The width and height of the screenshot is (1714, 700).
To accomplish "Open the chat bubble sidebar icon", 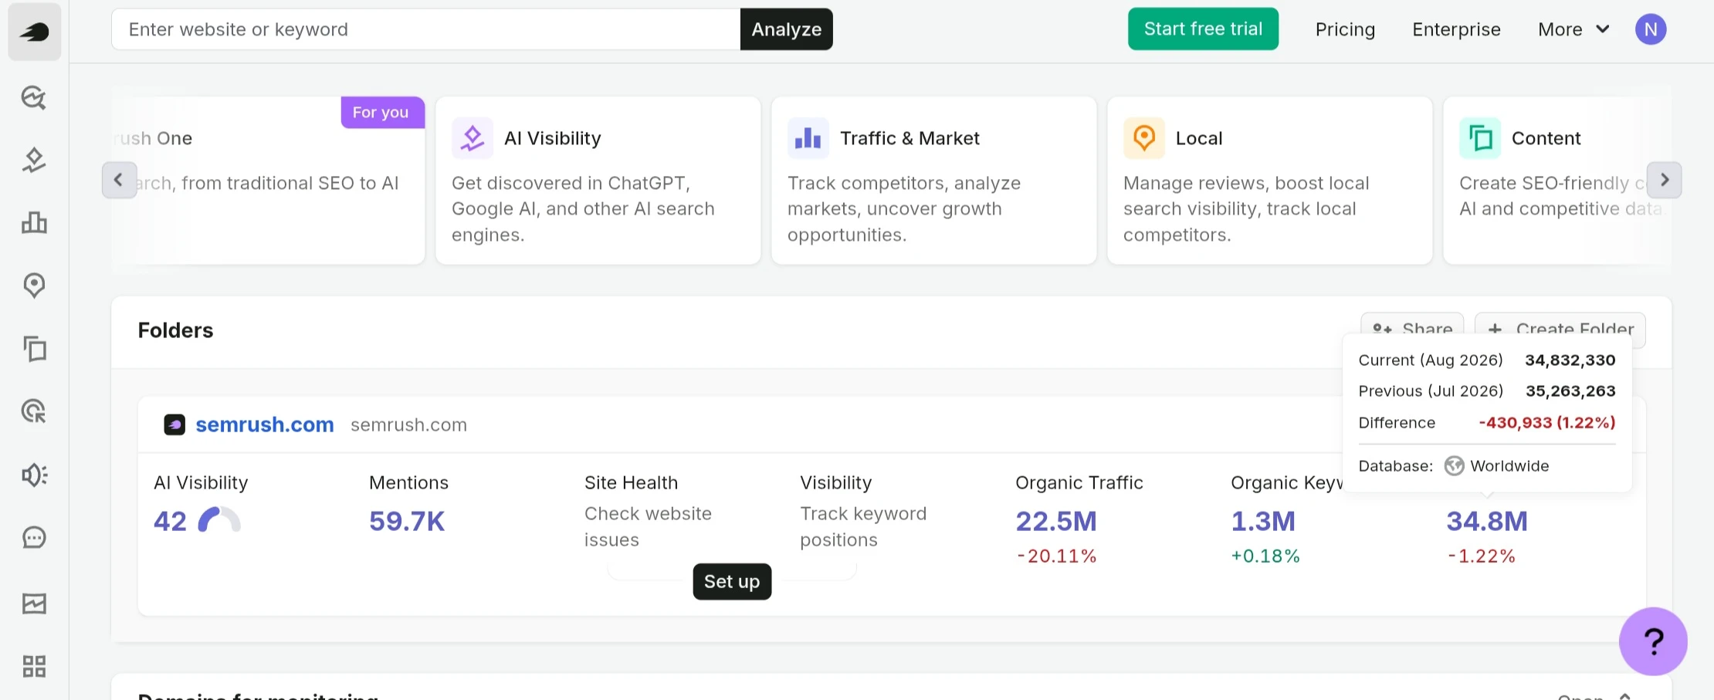I will tap(34, 538).
